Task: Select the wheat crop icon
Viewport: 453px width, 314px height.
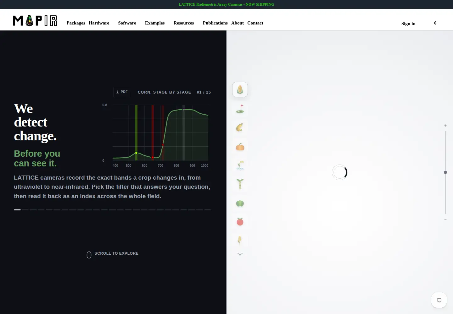Action: point(240,241)
